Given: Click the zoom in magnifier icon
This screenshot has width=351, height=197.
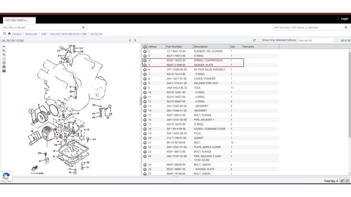Looking at the screenshot, I should [4, 50].
